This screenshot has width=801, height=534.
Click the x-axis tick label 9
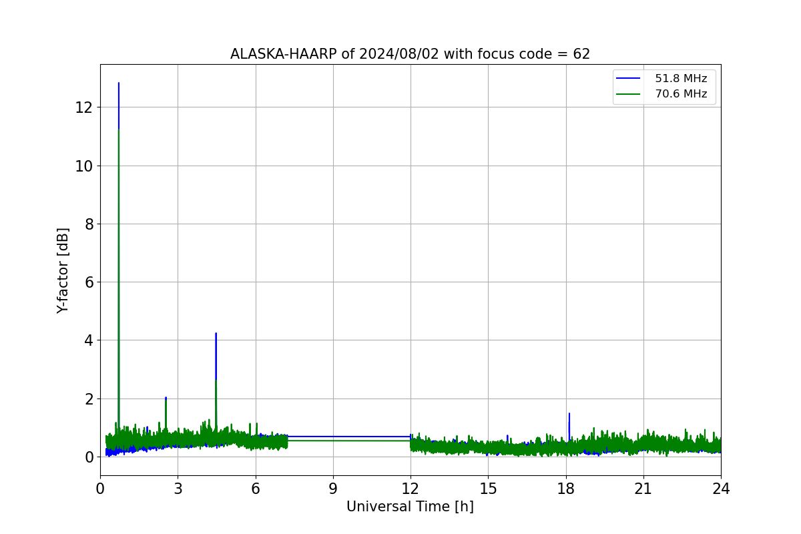(333, 489)
